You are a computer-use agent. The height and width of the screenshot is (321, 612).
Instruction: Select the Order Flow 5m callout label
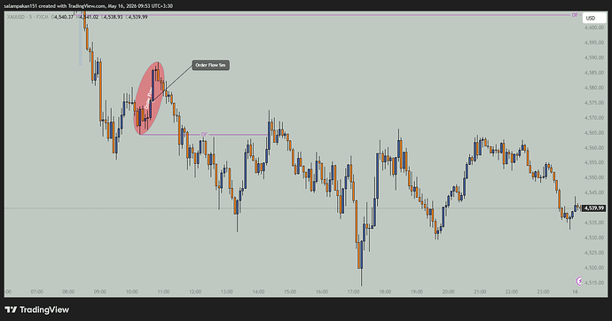pos(211,65)
